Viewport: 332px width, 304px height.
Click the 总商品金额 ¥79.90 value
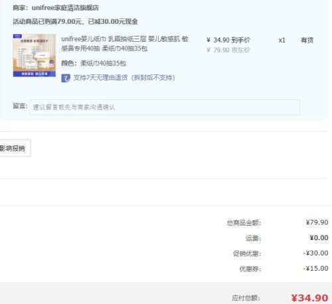(317, 222)
